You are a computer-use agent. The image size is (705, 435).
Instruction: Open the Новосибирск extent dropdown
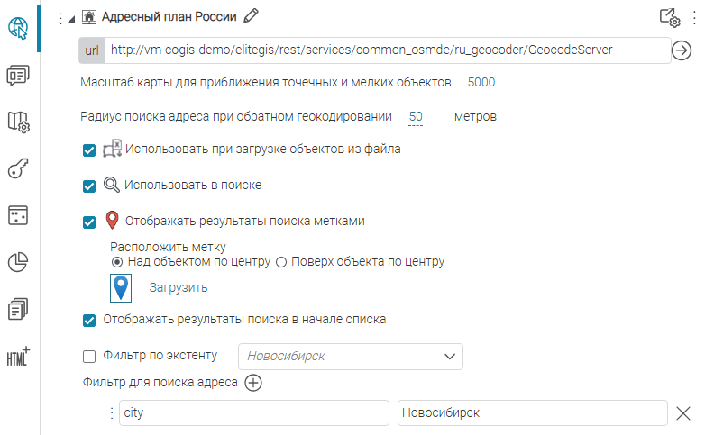click(451, 357)
